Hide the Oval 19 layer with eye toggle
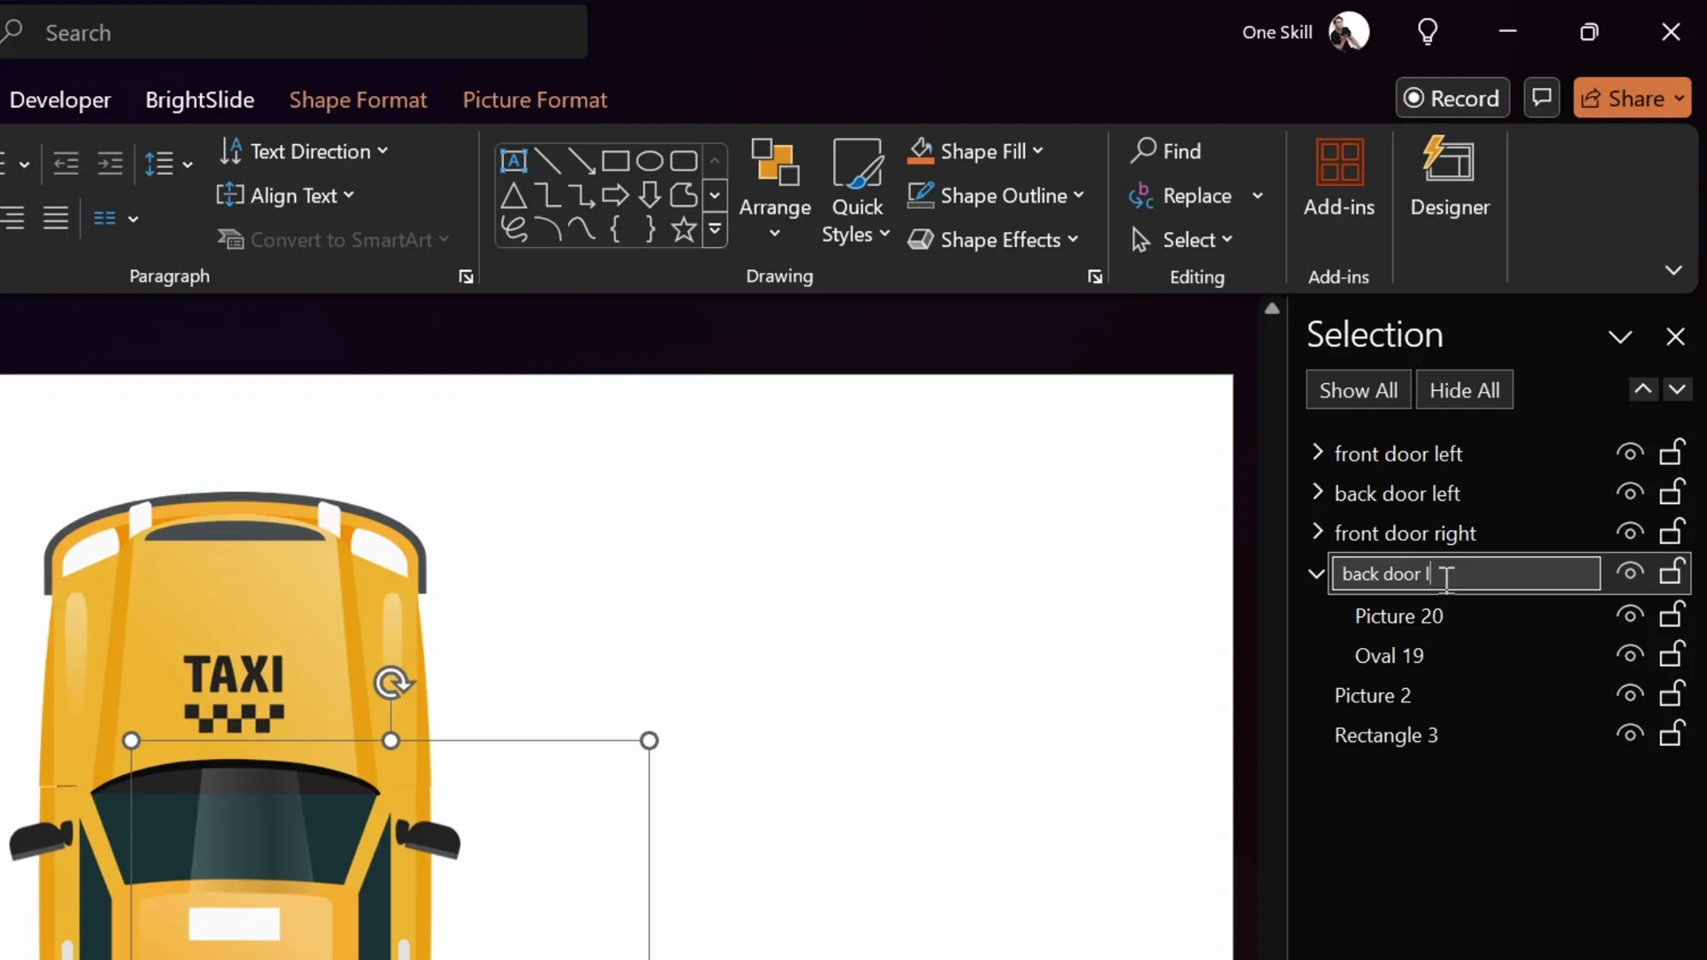 [1630, 654]
